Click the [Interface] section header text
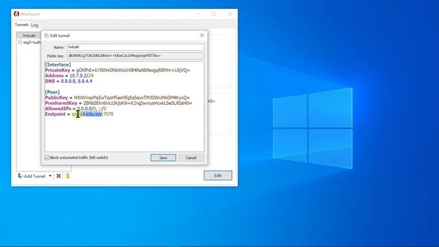 click(58, 64)
